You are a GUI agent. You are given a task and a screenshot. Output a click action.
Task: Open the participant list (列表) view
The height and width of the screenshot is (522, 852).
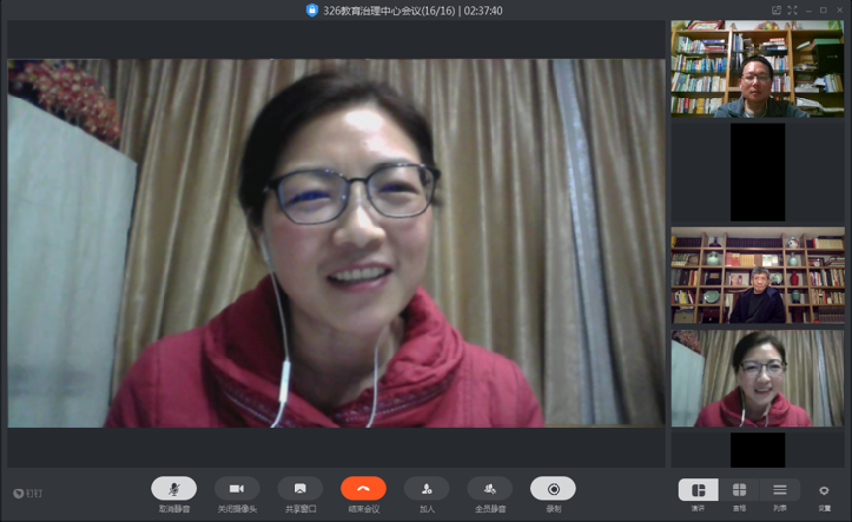pos(779,489)
